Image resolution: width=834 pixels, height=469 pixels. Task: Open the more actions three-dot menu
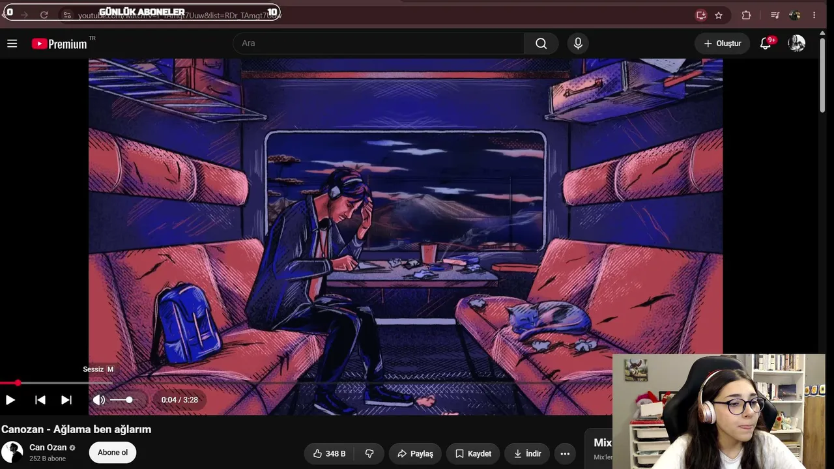(x=565, y=453)
